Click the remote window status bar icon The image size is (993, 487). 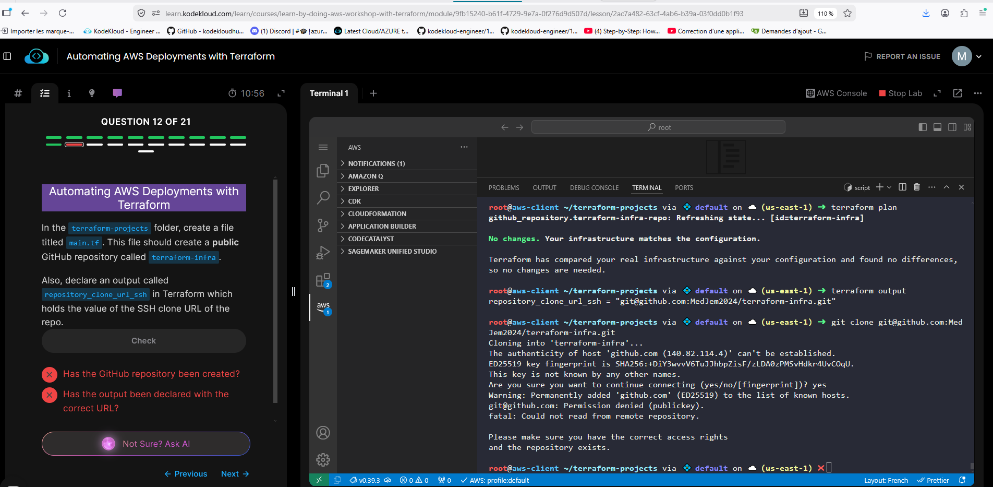[319, 480]
